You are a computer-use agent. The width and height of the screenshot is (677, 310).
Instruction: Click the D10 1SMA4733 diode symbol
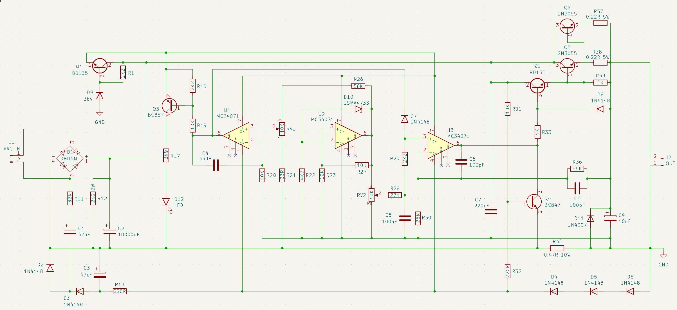[358, 109]
